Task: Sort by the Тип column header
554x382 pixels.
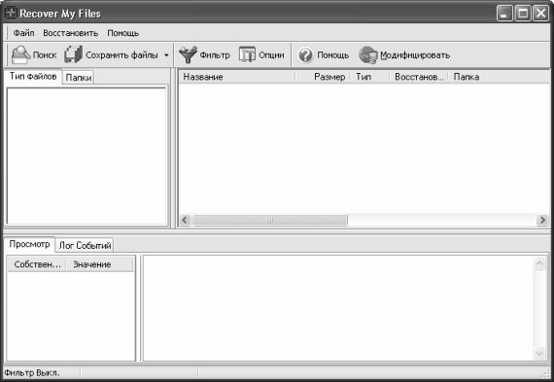Action: [370, 77]
